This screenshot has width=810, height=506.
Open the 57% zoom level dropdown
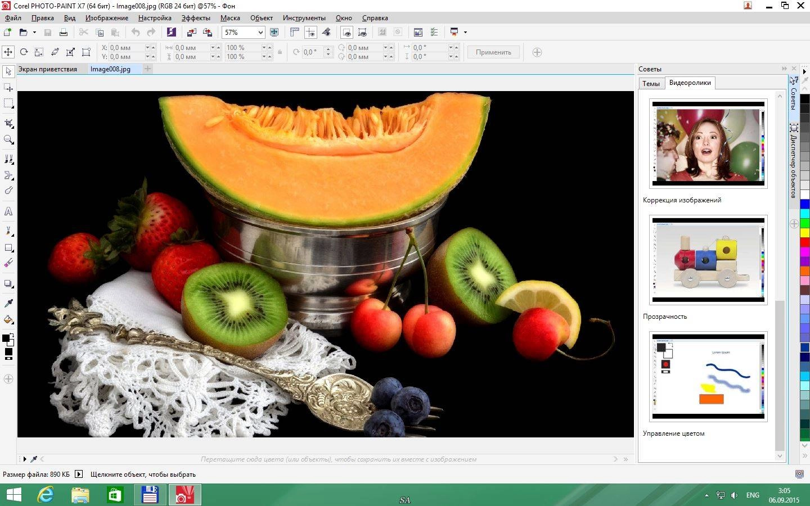(259, 32)
